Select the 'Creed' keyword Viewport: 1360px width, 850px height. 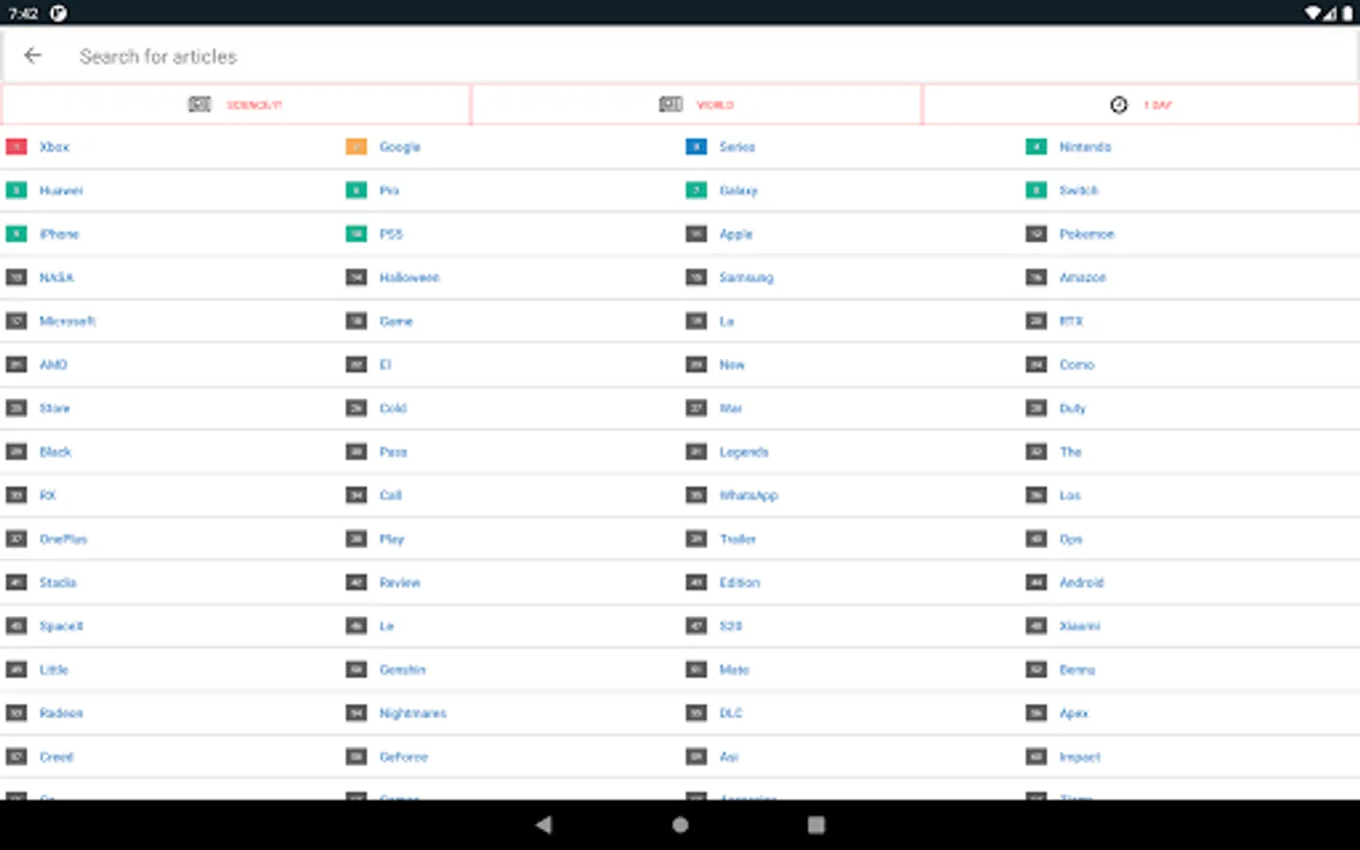[x=57, y=756]
